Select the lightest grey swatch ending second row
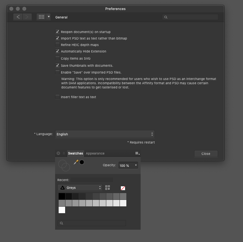The image size is (243, 242). tap(123, 203)
